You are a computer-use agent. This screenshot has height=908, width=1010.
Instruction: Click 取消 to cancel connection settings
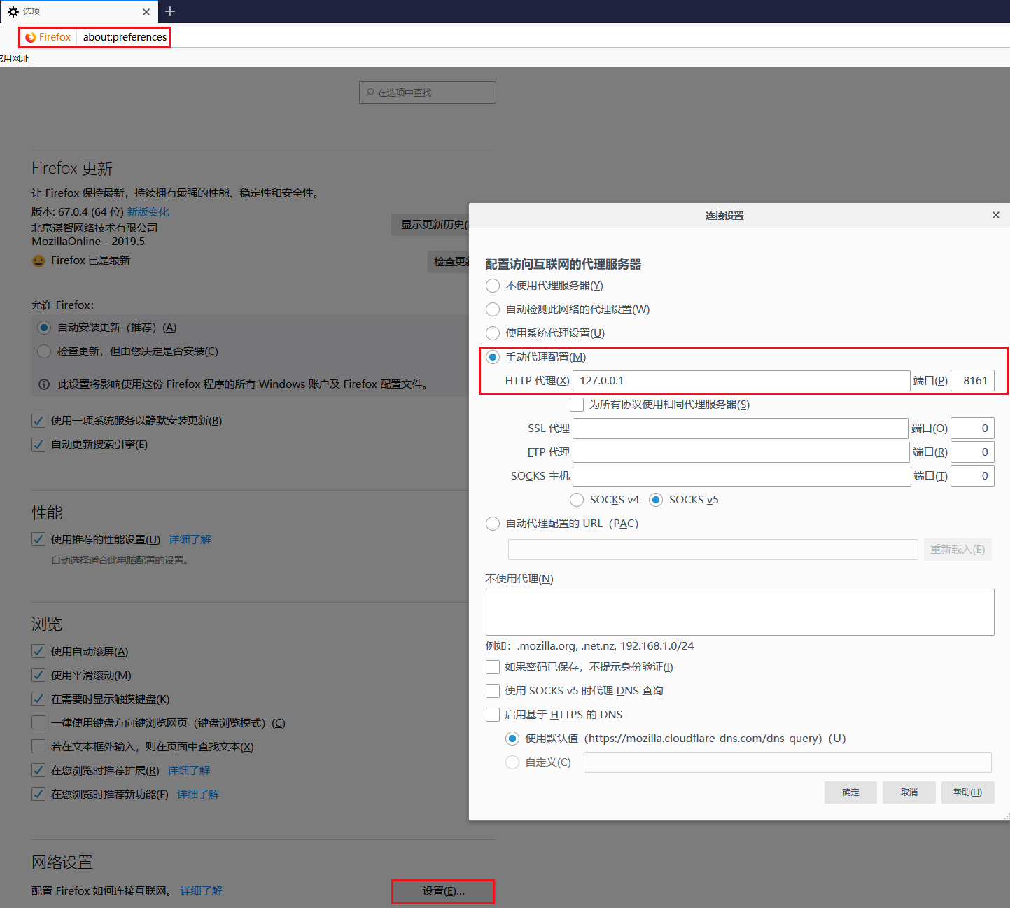tap(909, 792)
